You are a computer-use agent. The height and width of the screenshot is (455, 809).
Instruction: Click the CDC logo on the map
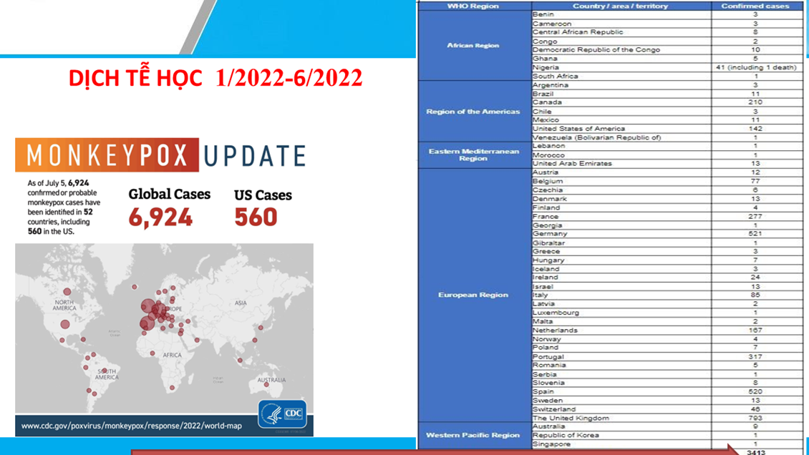[294, 413]
